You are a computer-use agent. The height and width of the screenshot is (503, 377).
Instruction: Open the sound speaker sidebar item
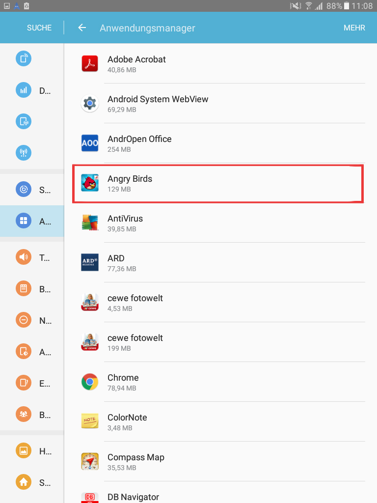pyautogui.click(x=32, y=257)
